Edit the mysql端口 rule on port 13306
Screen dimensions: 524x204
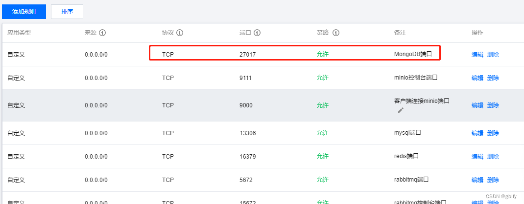(477, 133)
